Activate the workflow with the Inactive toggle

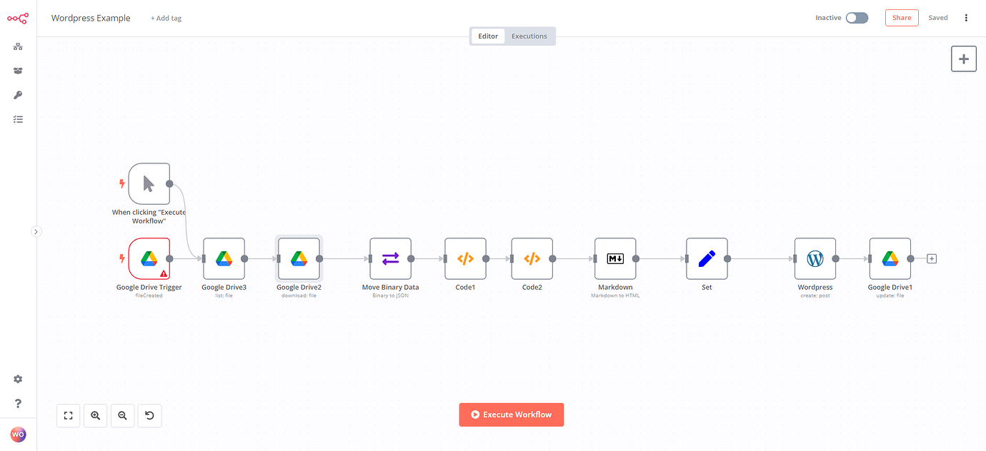[857, 17]
